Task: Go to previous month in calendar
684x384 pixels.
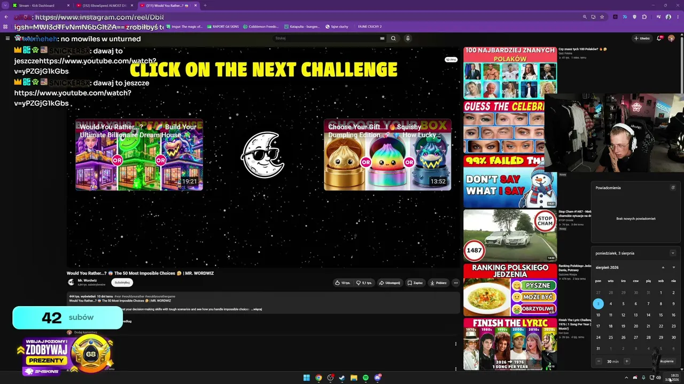Action: (663, 267)
